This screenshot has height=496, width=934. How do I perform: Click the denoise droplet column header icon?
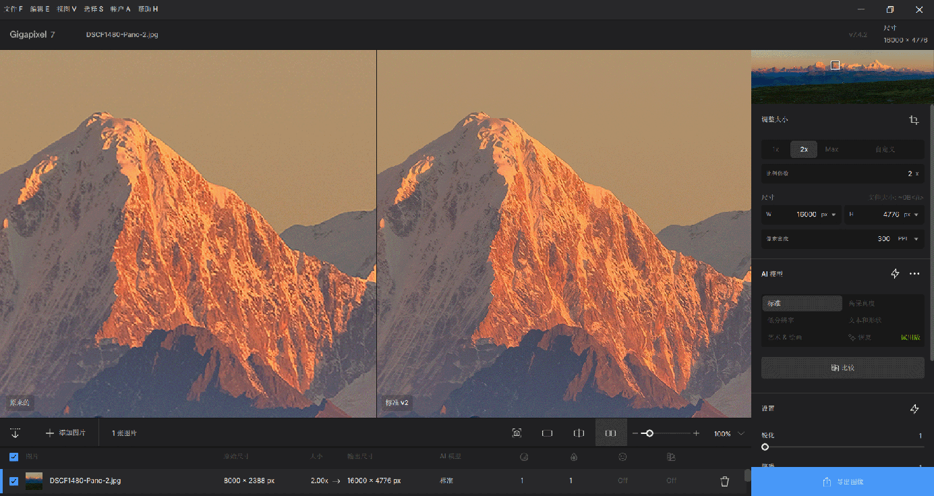(x=573, y=457)
